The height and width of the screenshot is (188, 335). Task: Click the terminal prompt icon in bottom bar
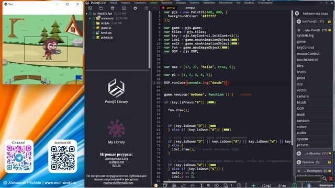click(x=183, y=185)
